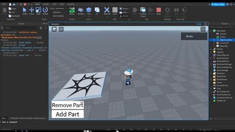Click the What's New button
Screen dimensions: 235x132
pos(218,4)
